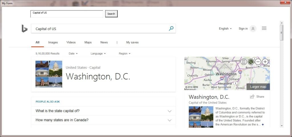Click the Bing logo icon
Image resolution: width=292 pixels, height=137 pixels.
pos(25,28)
